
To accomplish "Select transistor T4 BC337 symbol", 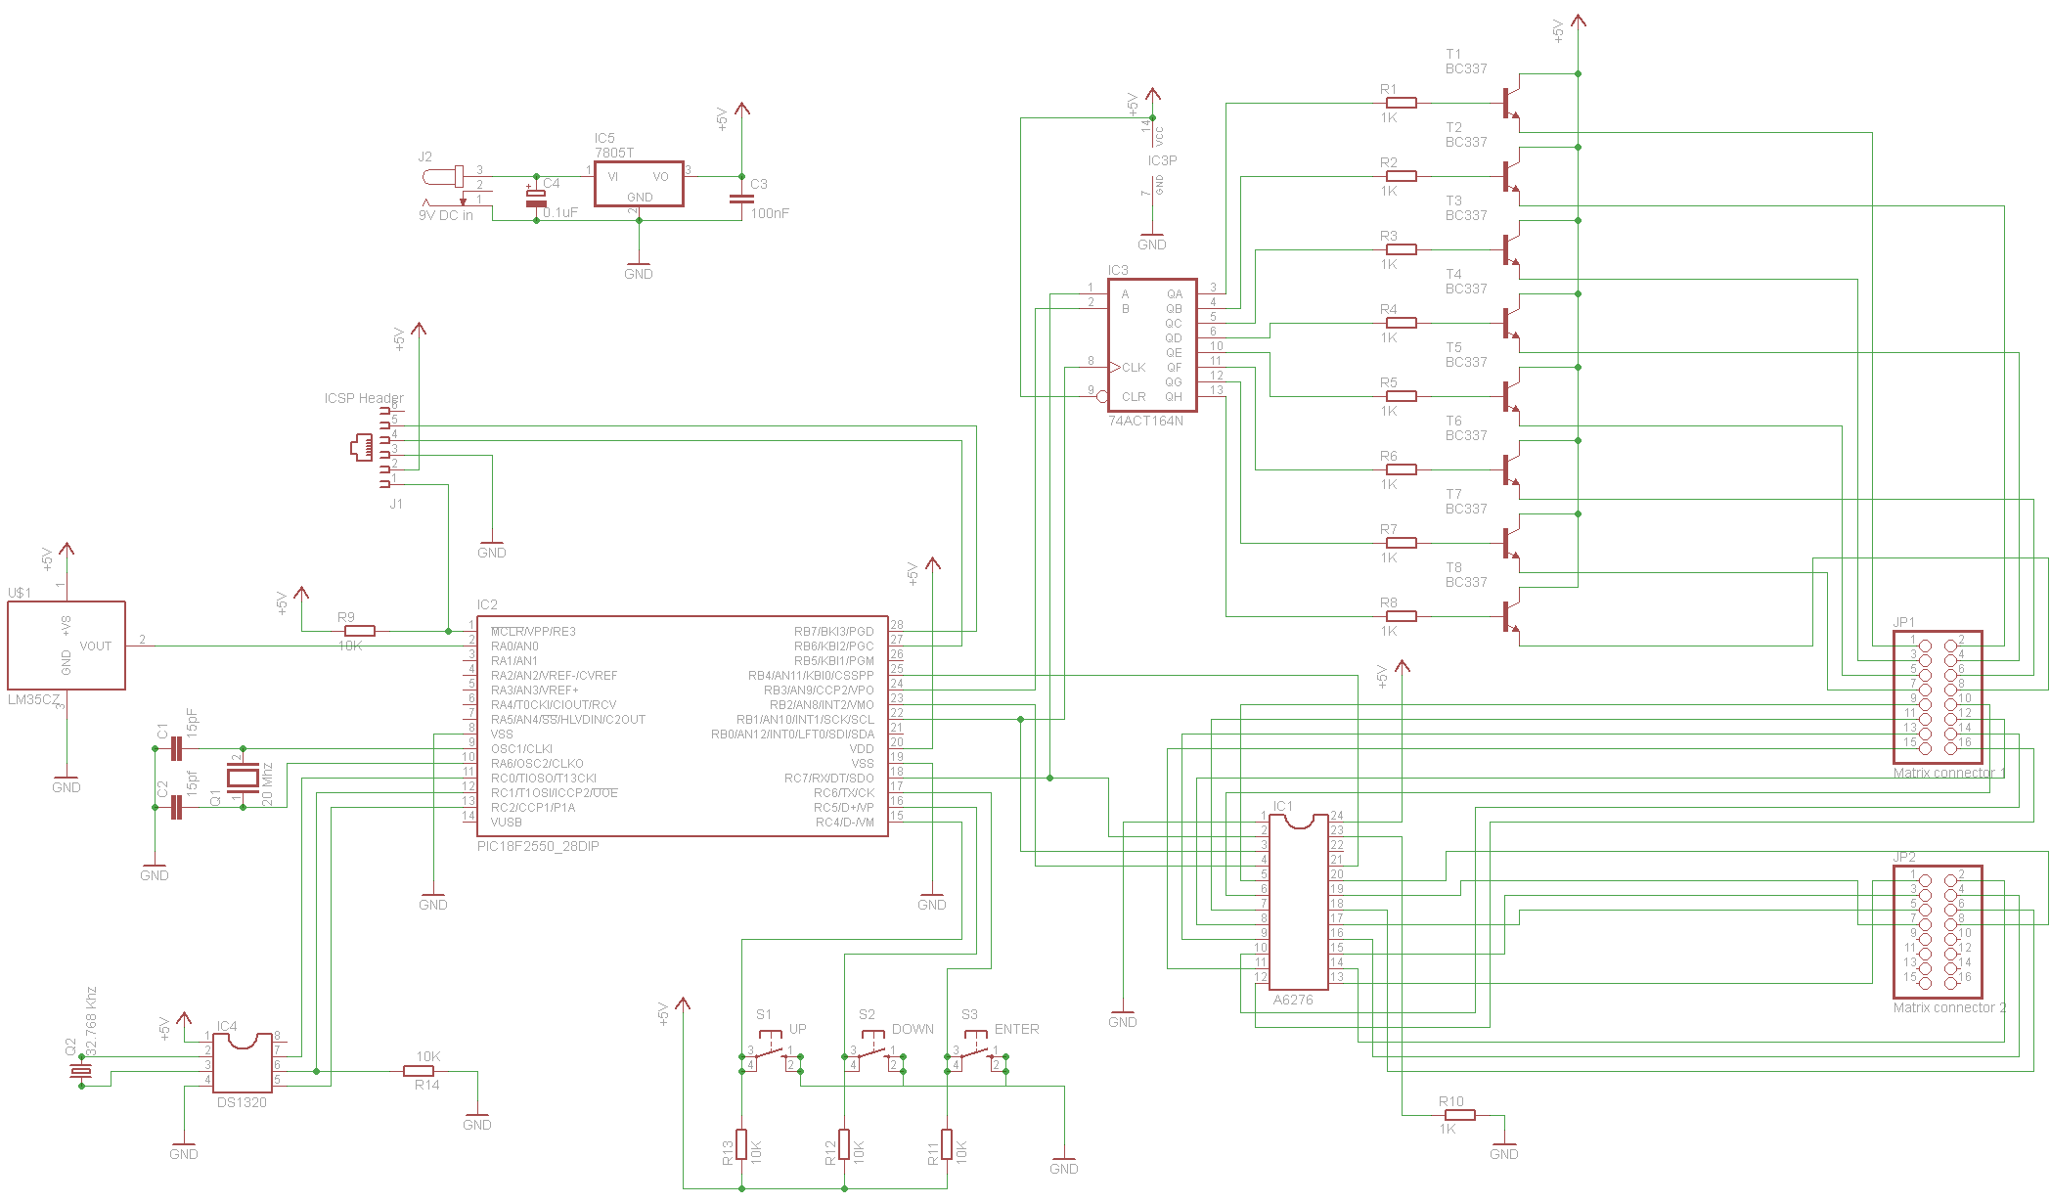I will point(1512,323).
